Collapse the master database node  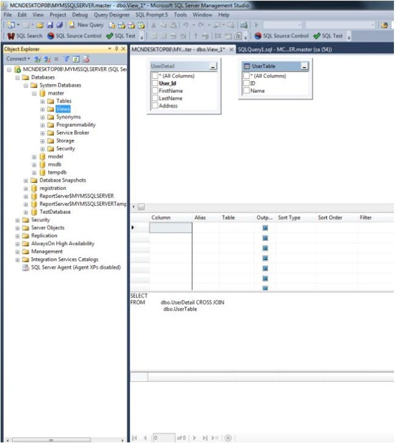point(34,93)
